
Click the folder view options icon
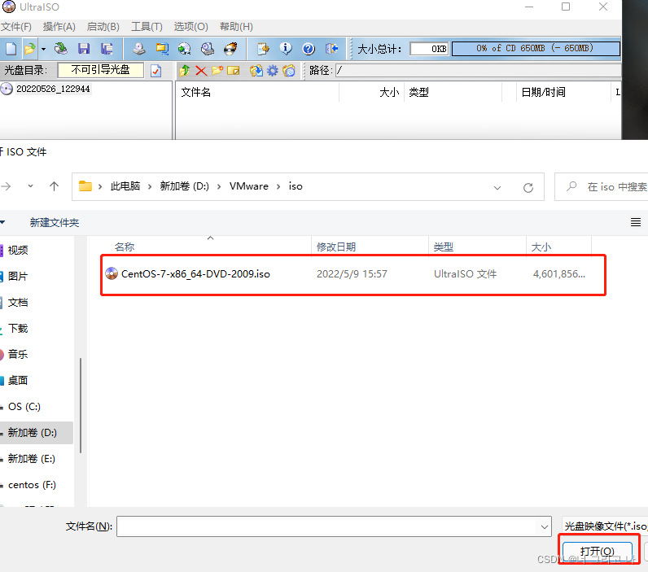[289, 71]
